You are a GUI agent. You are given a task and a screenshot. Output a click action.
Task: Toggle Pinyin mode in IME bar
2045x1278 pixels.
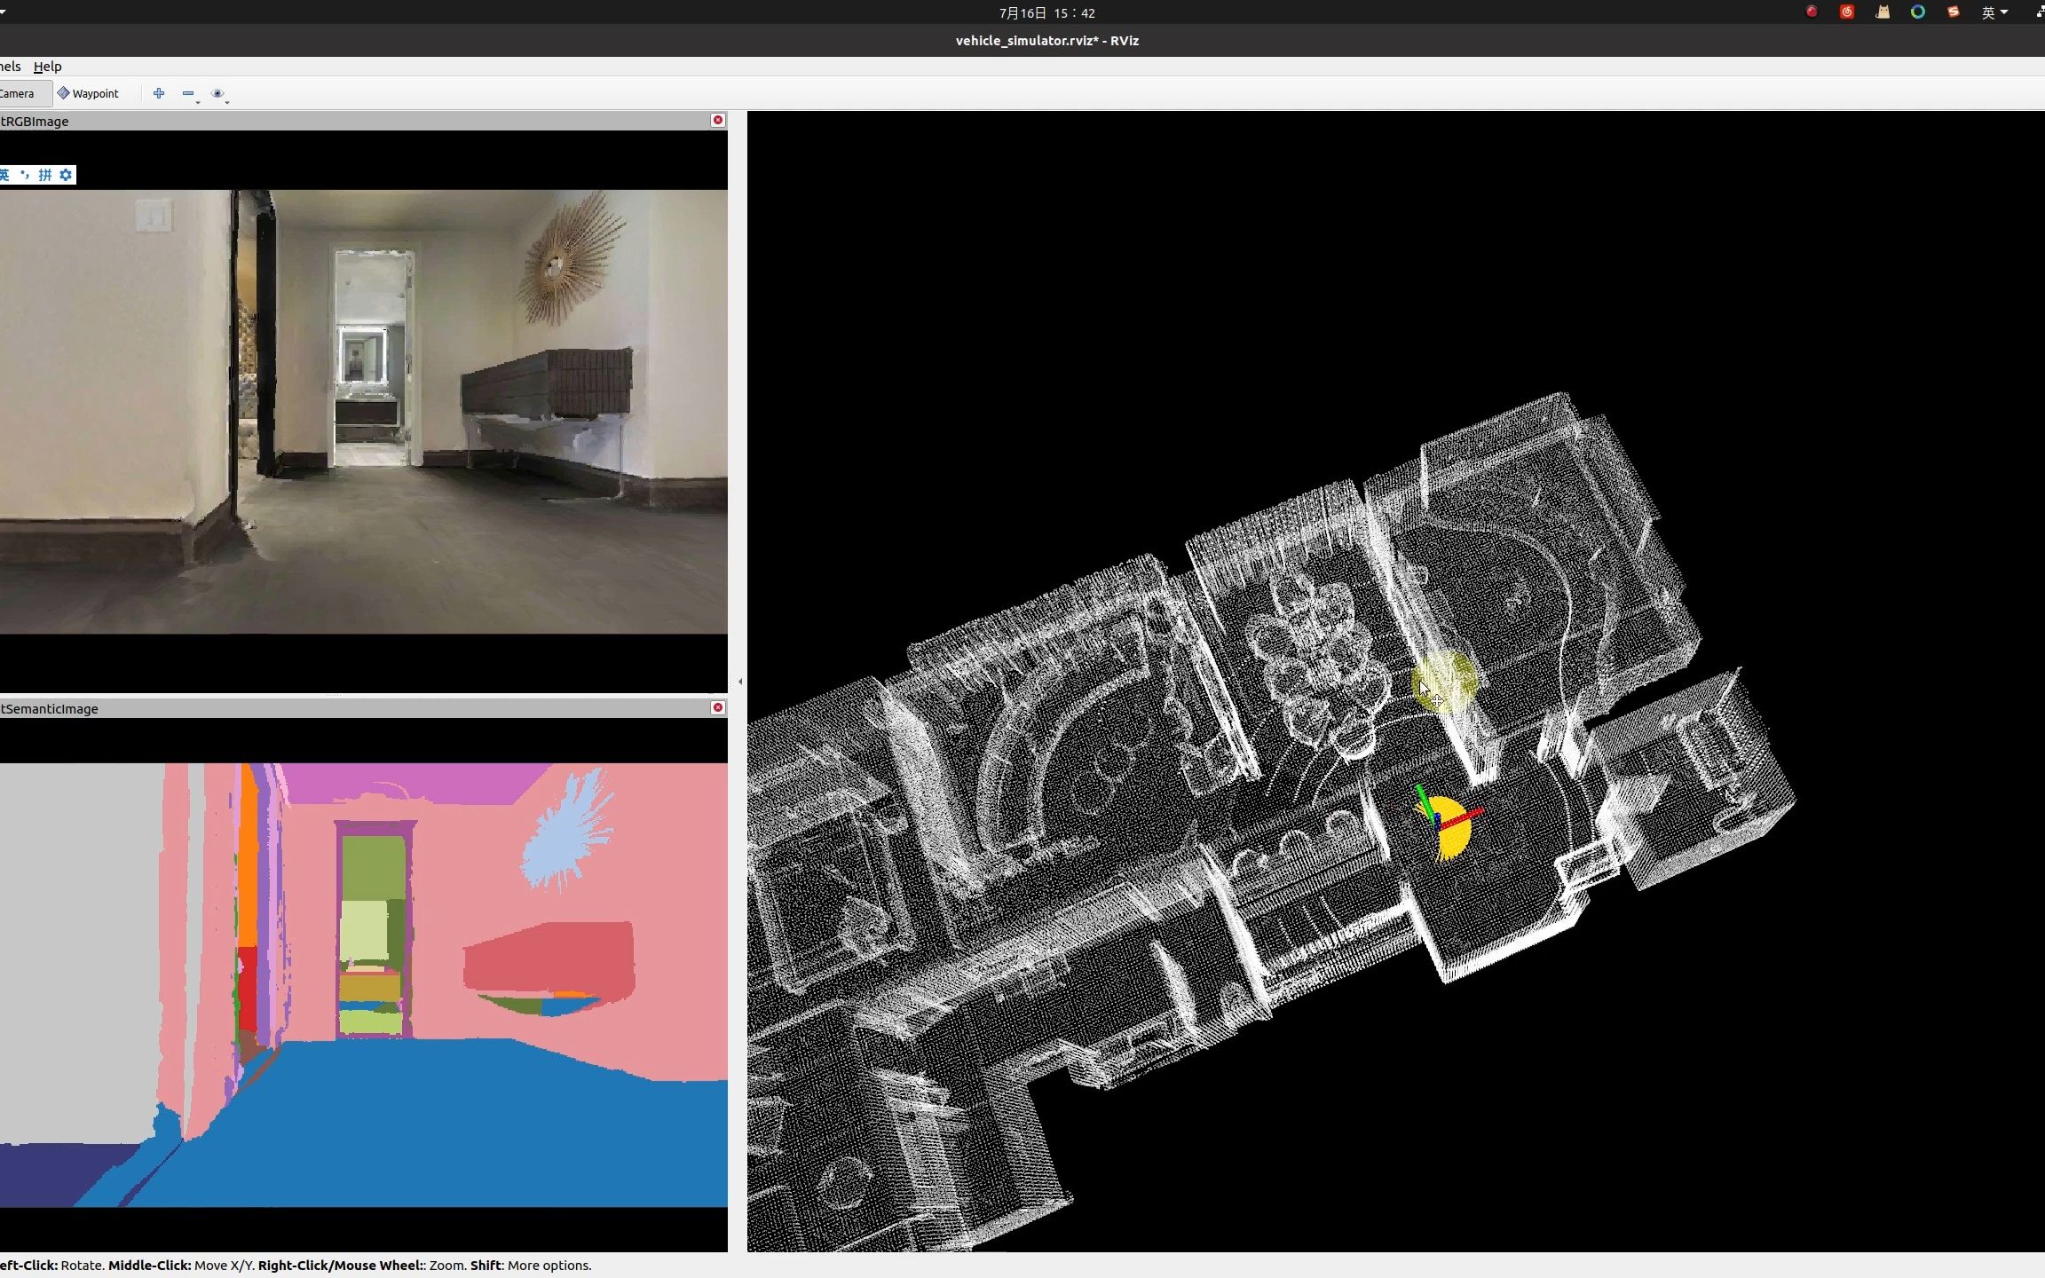[x=45, y=175]
